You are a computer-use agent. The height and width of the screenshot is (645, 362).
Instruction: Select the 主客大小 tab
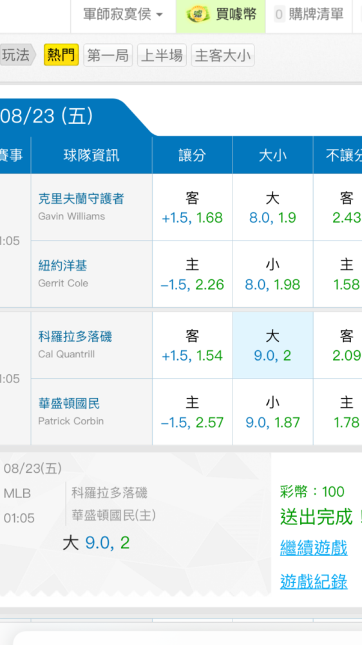point(223,55)
